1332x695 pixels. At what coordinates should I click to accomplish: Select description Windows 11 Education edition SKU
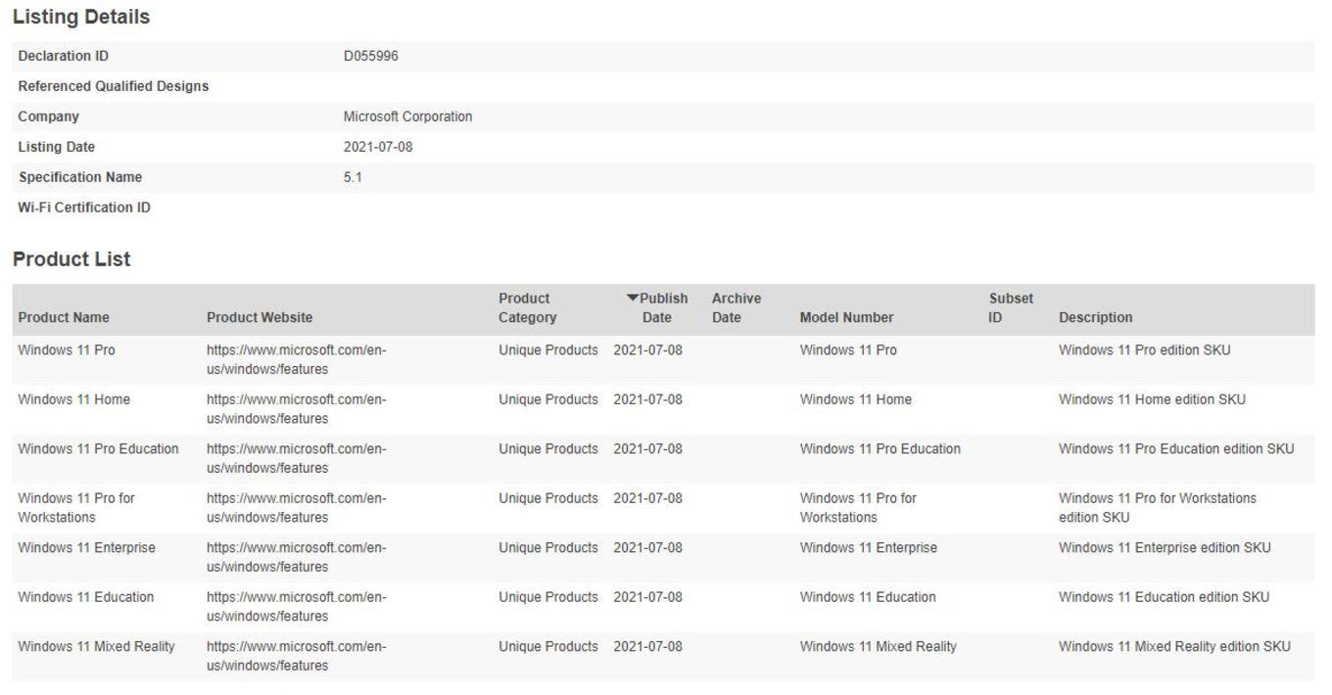1165,597
